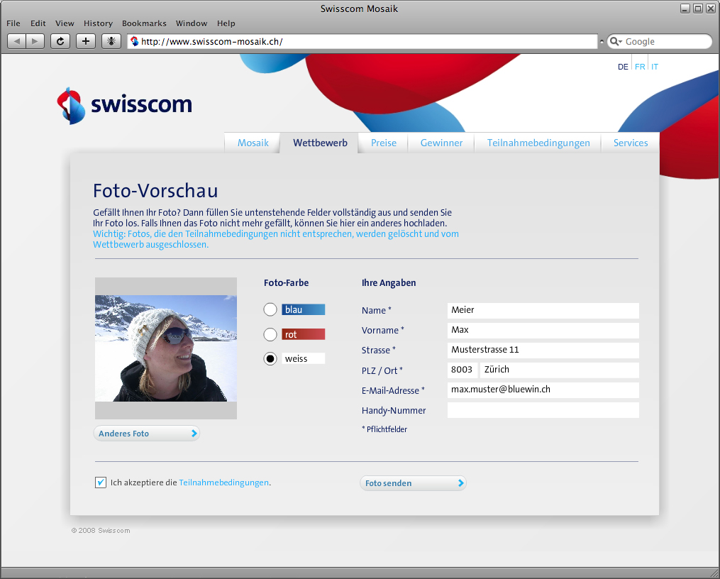Viewport: 720px width, 579px height.
Task: Click the Strasse field with Musterstrasse 11
Action: click(x=543, y=351)
